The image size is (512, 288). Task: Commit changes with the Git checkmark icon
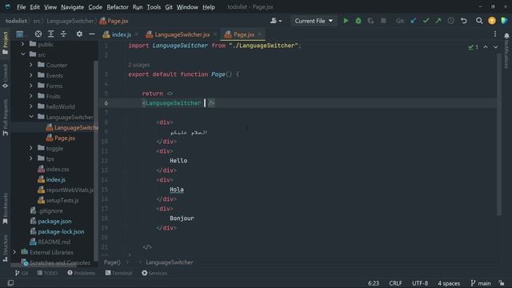[x=426, y=21]
